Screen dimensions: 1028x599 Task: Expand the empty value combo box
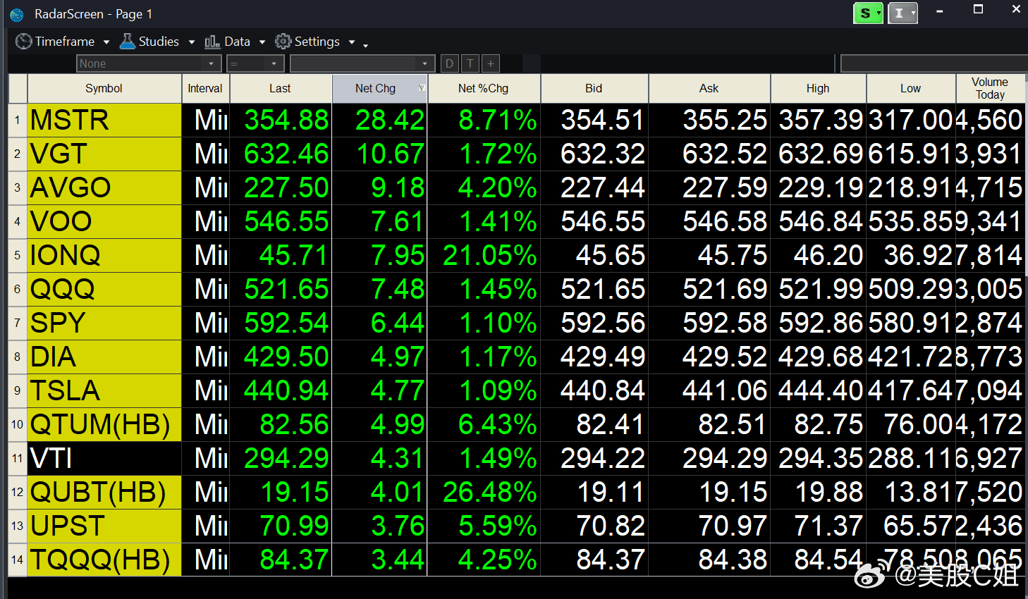coord(362,63)
